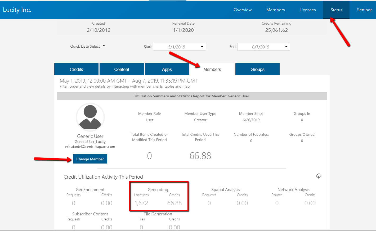Click the Lucity Inc. organization title

(x=17, y=10)
